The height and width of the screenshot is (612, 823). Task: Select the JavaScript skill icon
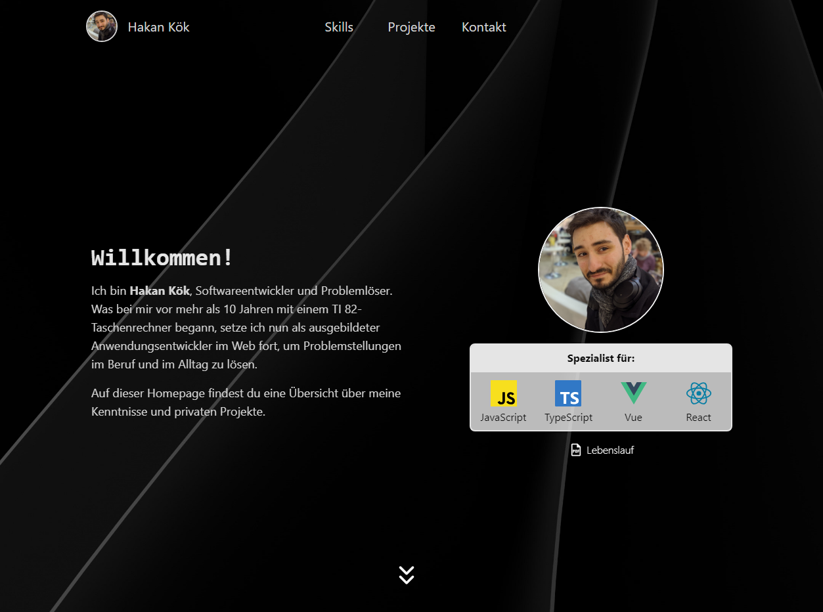[x=504, y=394]
